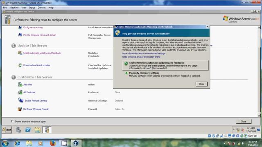
Task: Click the guest tray network alert icon
Action: [238, 130]
